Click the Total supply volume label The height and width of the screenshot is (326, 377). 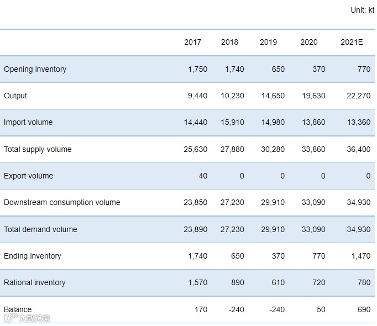click(x=38, y=149)
